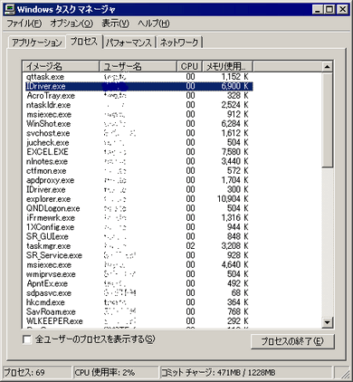Sort by the CPU column header
This screenshot has width=353, height=382.
click(x=189, y=66)
